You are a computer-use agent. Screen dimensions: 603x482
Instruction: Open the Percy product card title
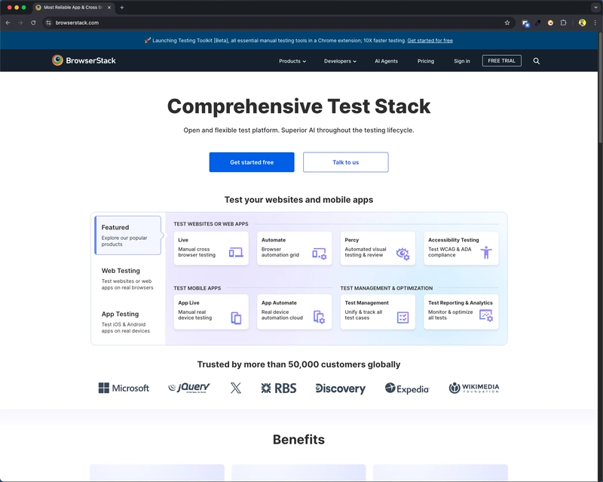click(x=351, y=240)
